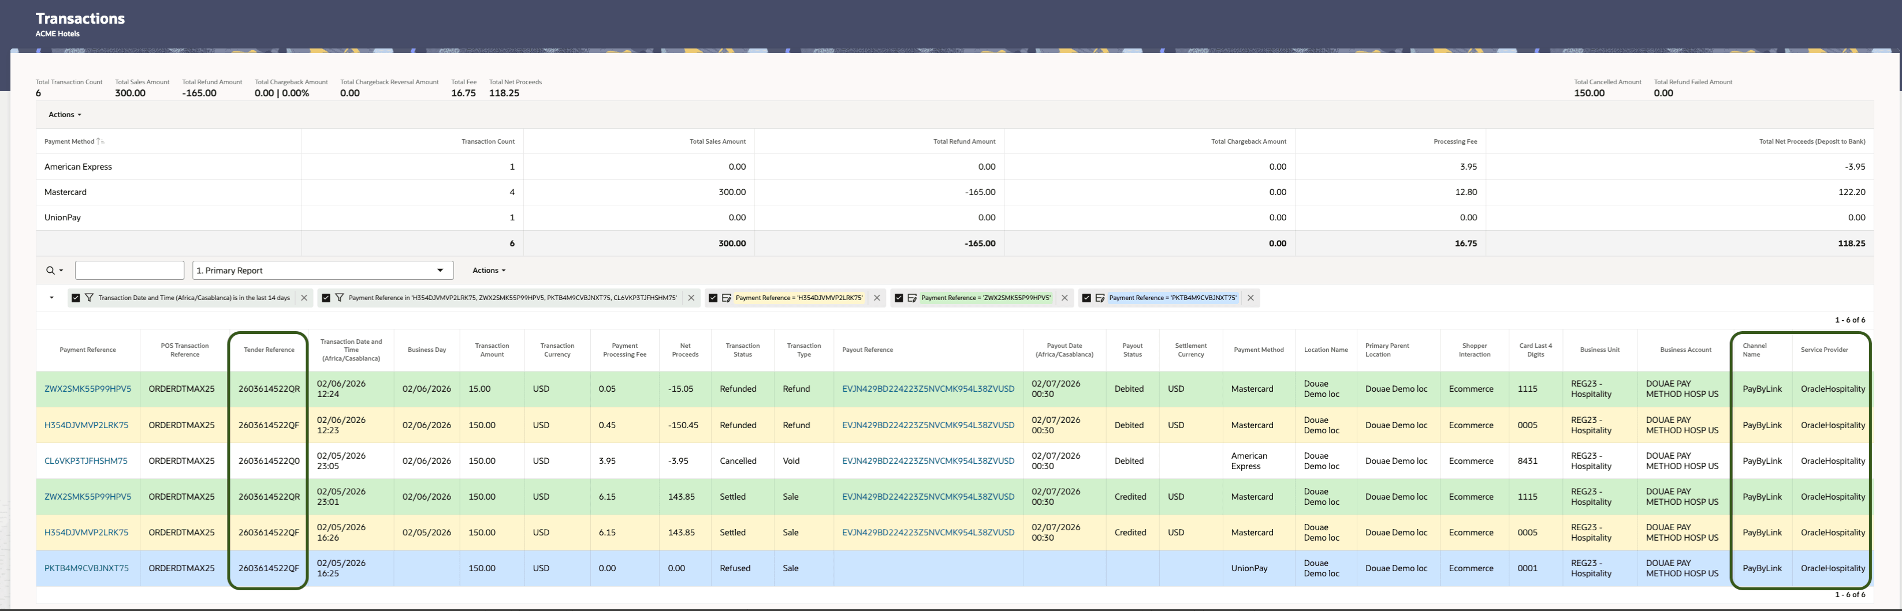Uncheck the 'Payment Reference in' filter checkbox

(326, 298)
